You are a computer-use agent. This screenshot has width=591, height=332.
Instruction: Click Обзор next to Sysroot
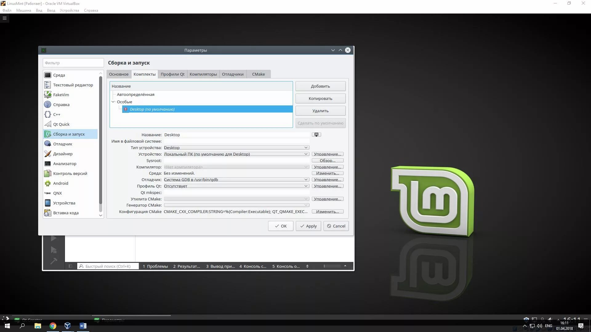pos(328,160)
